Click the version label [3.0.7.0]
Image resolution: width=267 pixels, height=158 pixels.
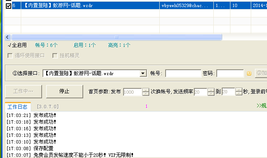pos(48,107)
